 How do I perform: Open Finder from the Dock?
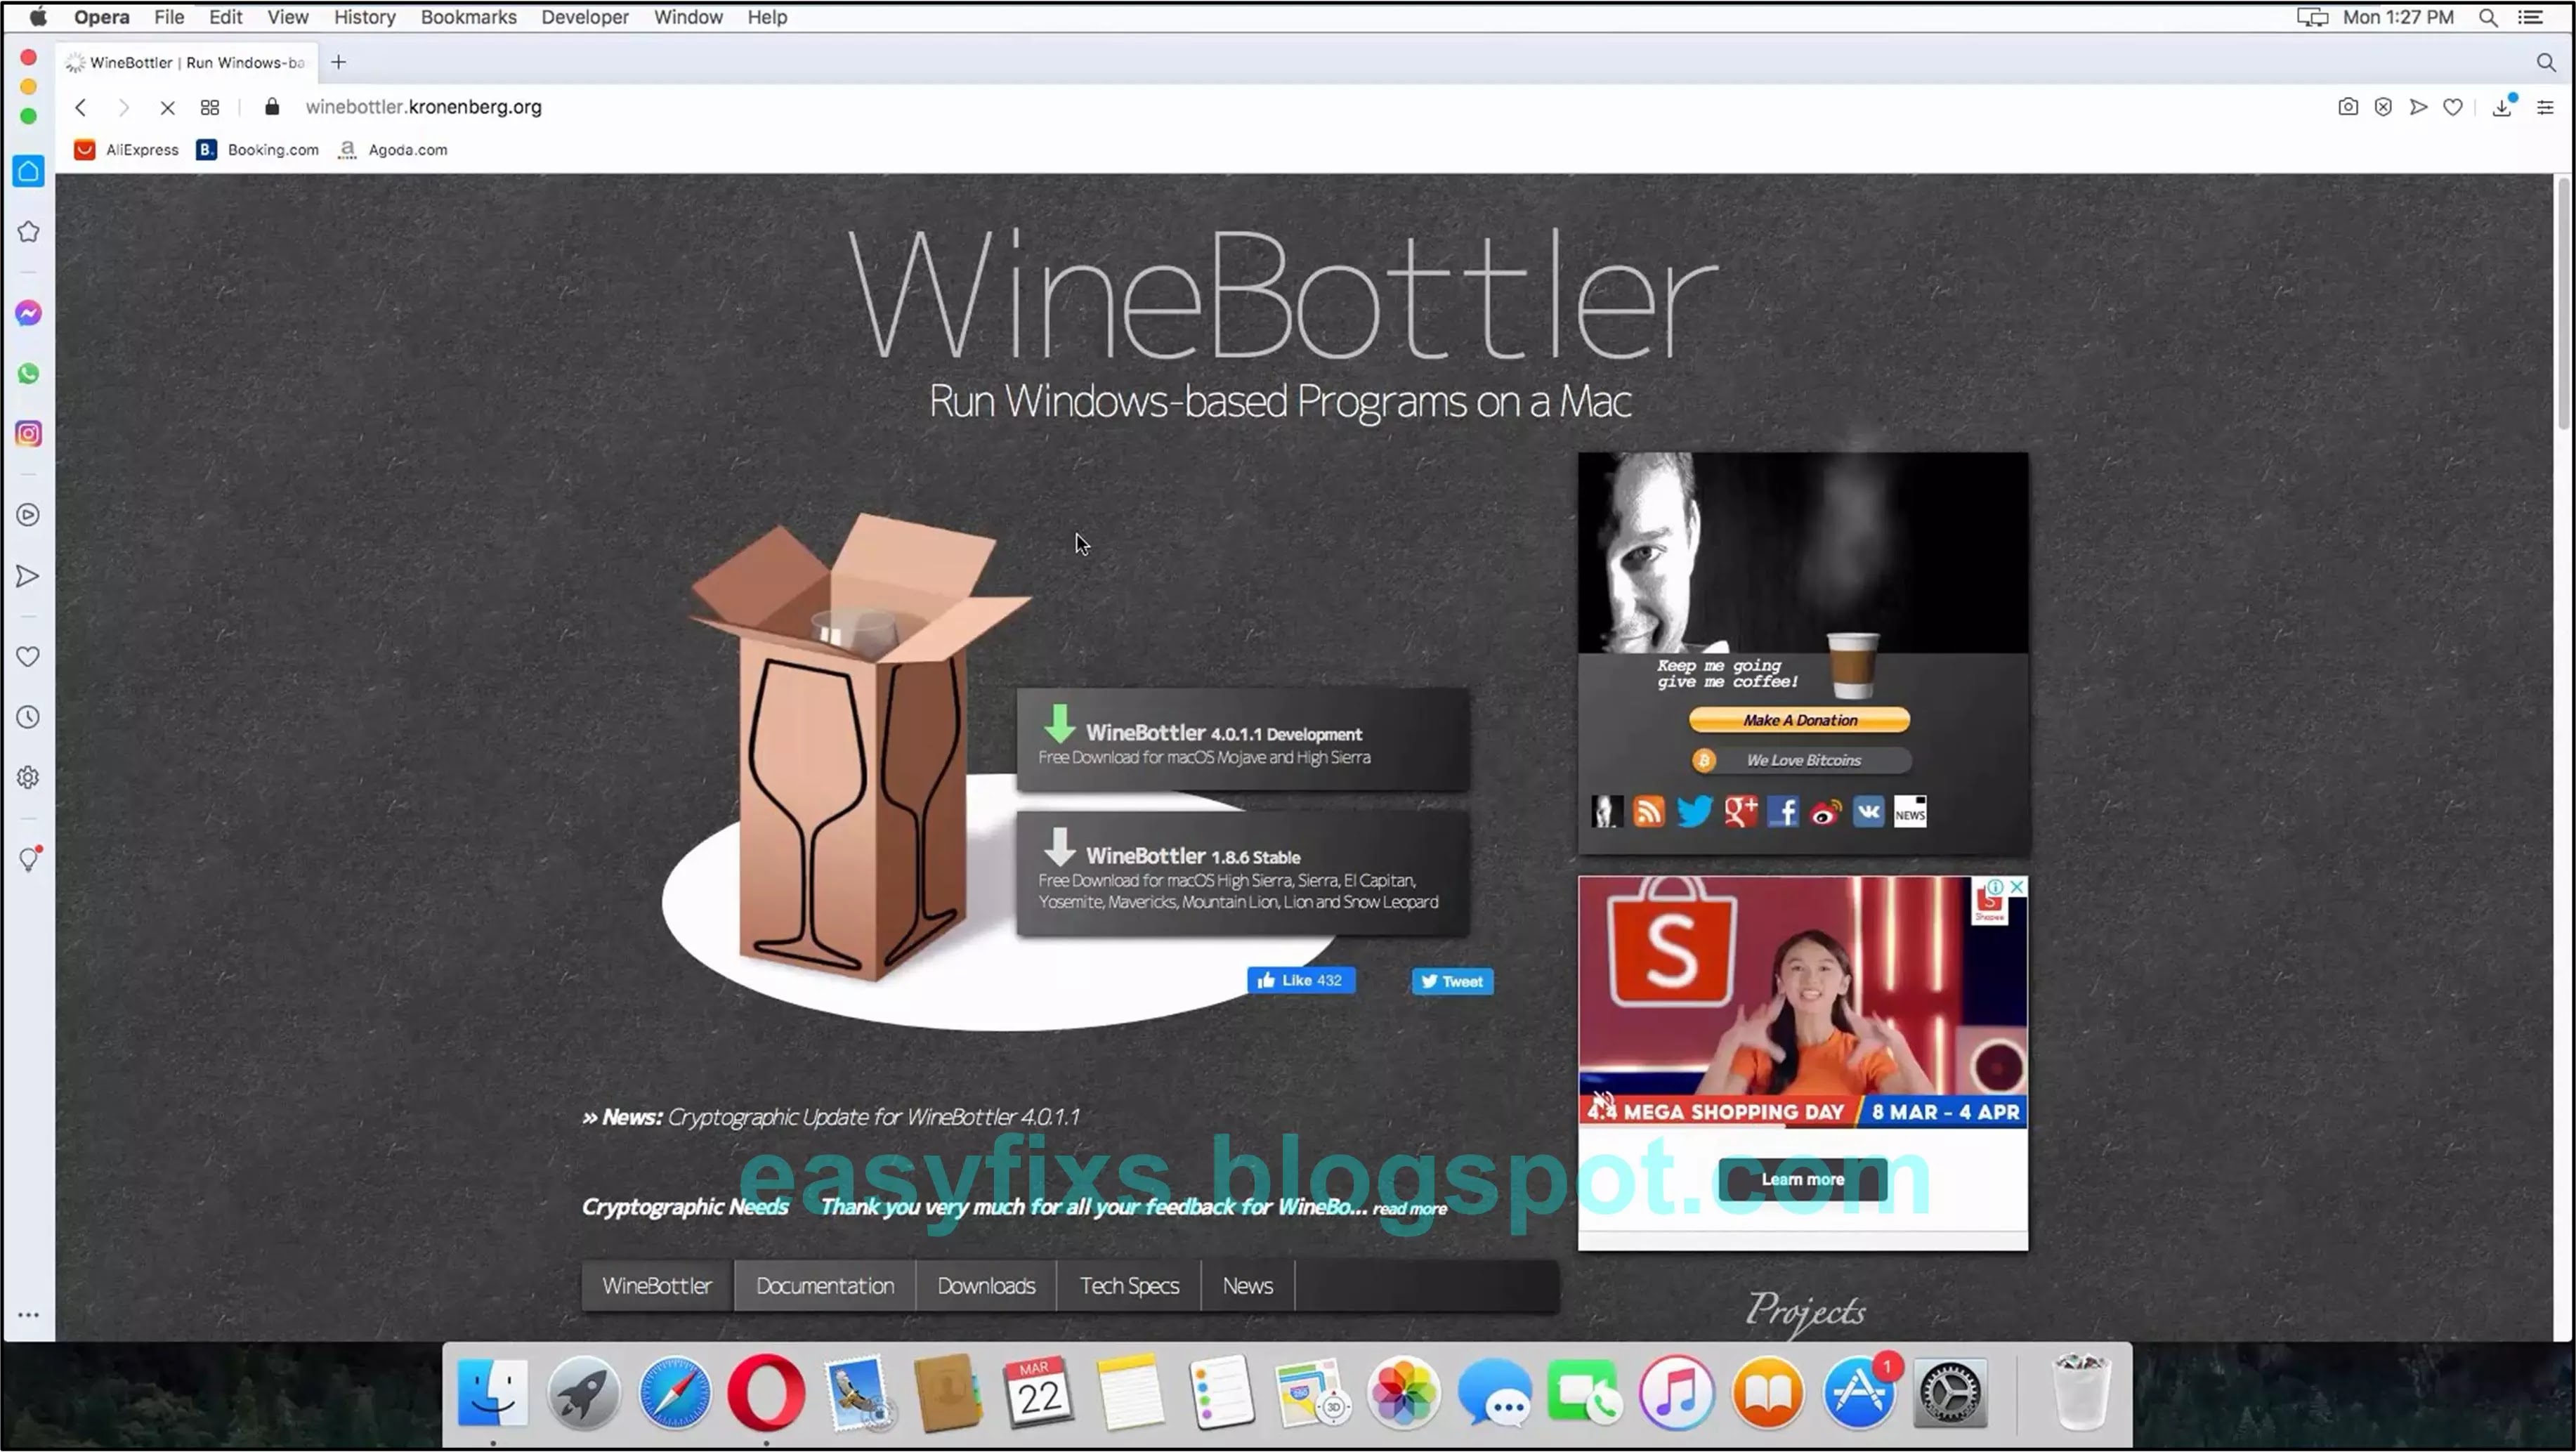[492, 1392]
